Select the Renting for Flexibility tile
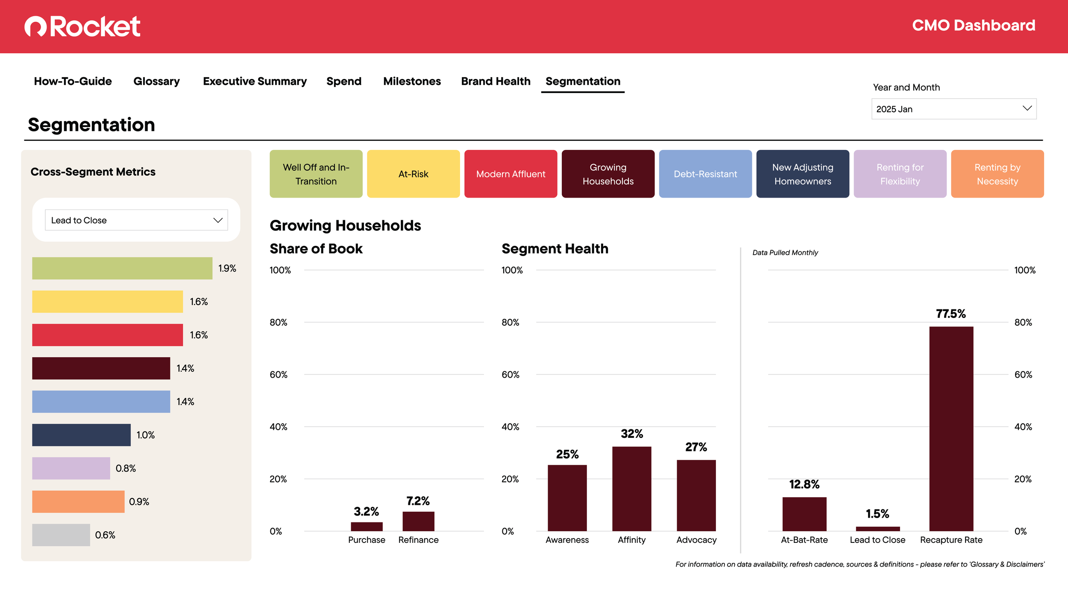1068x600 pixels. (x=900, y=174)
